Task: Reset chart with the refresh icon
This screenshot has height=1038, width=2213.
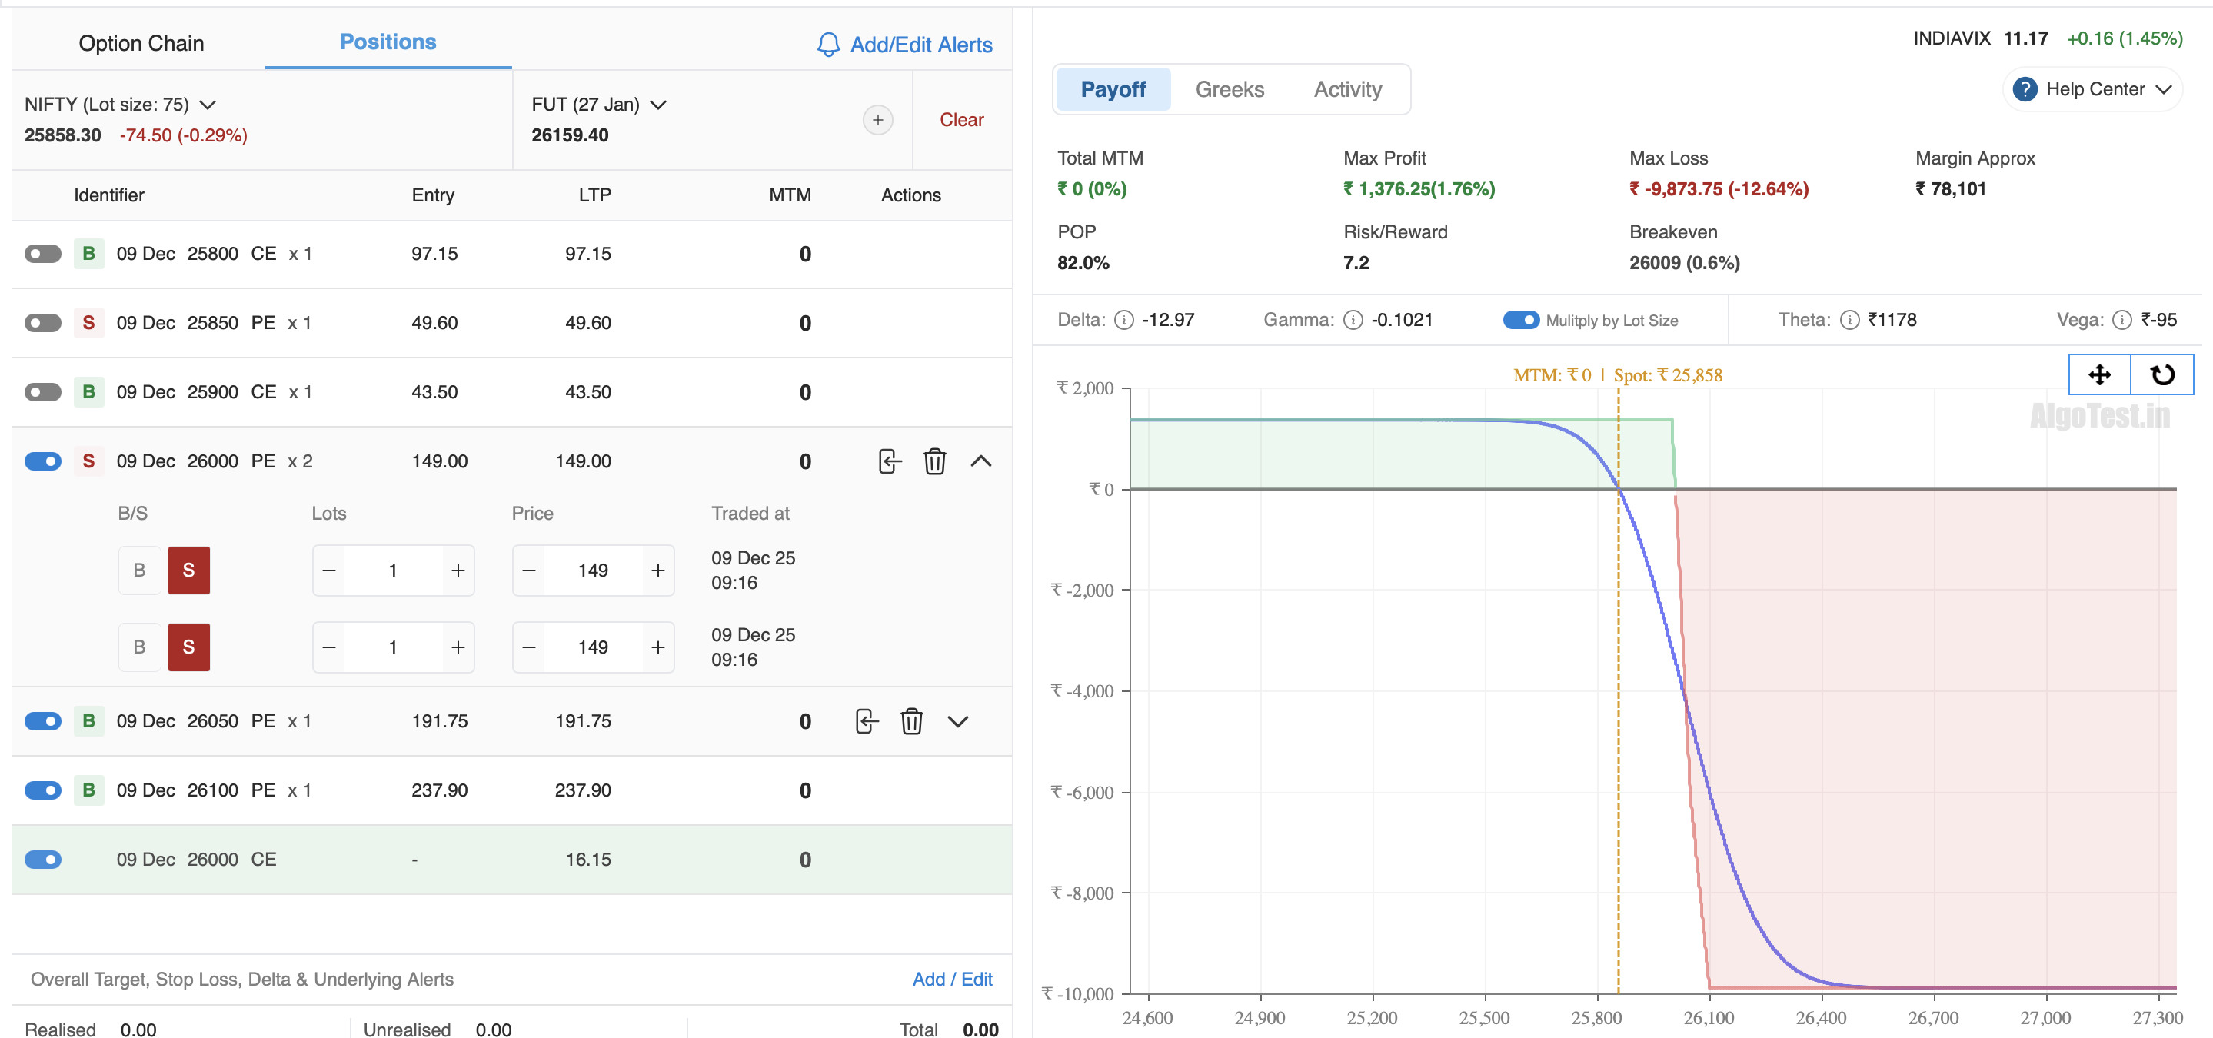Action: point(2161,374)
